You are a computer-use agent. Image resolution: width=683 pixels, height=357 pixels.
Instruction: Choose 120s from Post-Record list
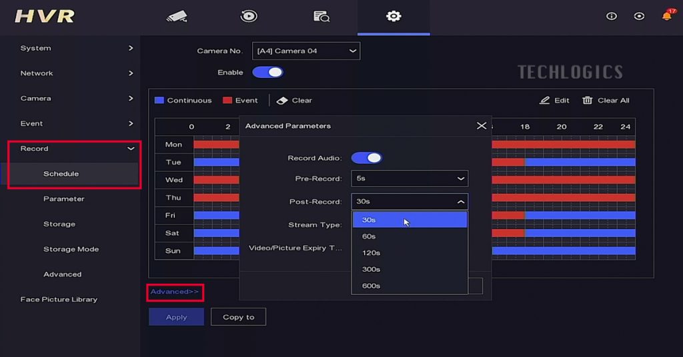pos(371,253)
